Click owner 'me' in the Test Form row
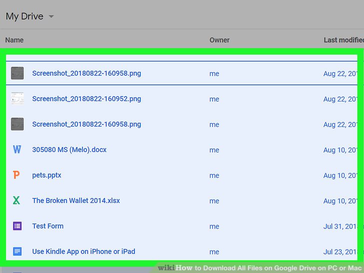 [214, 226]
